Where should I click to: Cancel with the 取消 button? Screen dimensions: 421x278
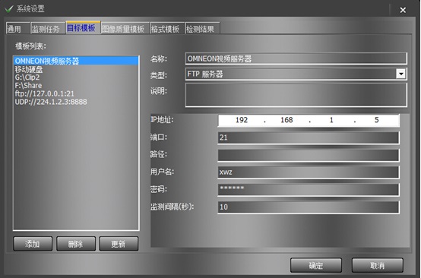[x=377, y=265]
